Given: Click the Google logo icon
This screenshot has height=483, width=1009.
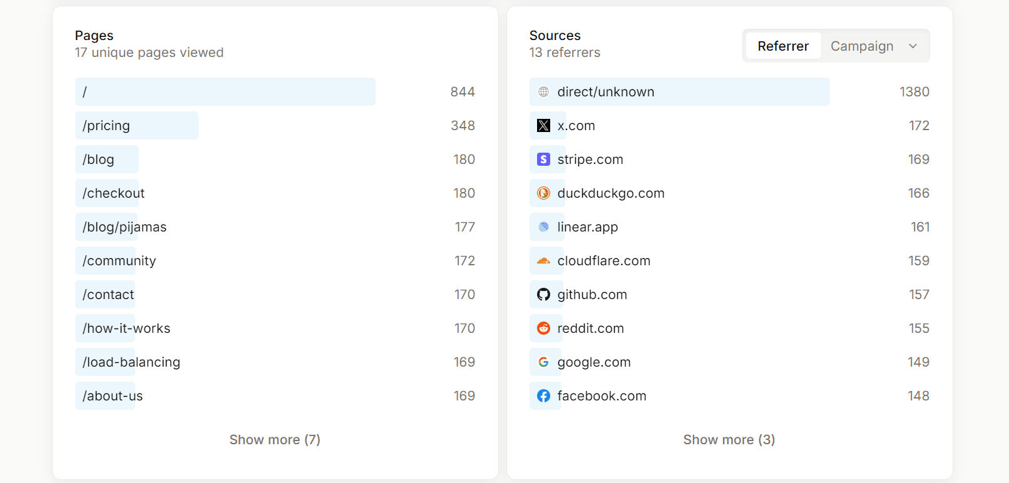Looking at the screenshot, I should coord(543,362).
